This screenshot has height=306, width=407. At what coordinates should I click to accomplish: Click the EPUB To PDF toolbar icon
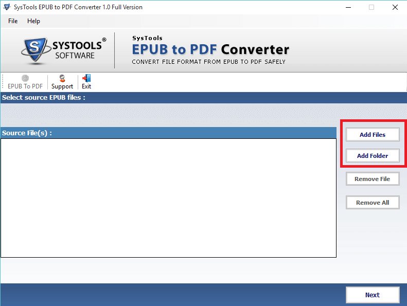(x=25, y=82)
